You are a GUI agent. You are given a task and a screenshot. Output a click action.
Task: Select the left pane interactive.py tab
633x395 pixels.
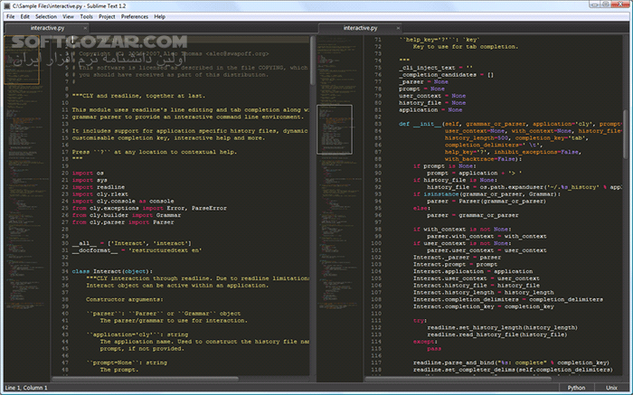(47, 28)
